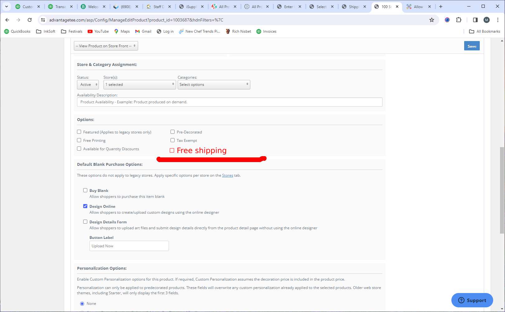Expand the Store(s) selection dropdown
The height and width of the screenshot is (312, 505).
140,85
